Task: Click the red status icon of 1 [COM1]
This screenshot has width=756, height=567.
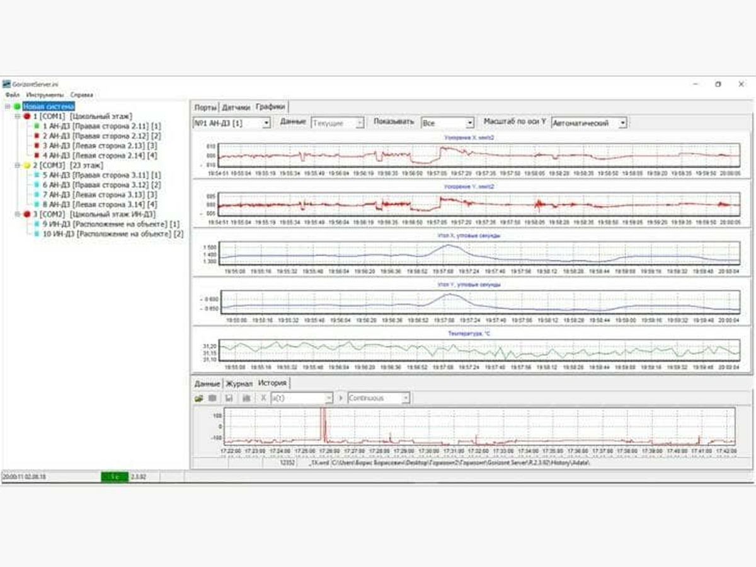Action: click(27, 117)
